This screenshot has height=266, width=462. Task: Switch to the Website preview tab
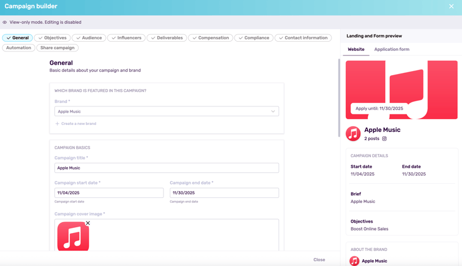(x=356, y=49)
